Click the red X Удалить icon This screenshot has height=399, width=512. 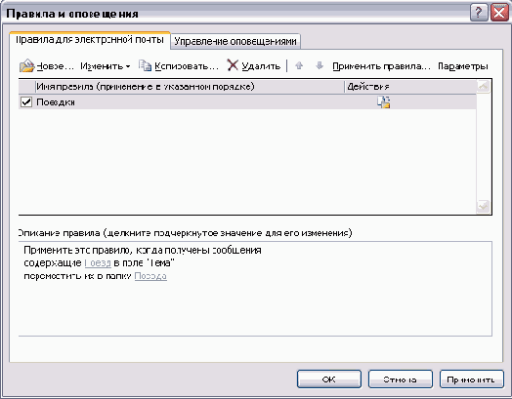pyautogui.click(x=233, y=65)
